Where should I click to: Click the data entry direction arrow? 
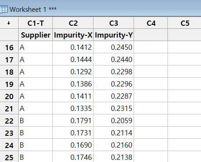(x=9, y=23)
